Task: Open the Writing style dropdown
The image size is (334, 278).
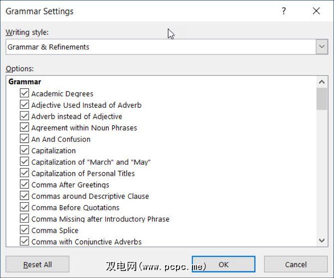Action: (x=321, y=47)
